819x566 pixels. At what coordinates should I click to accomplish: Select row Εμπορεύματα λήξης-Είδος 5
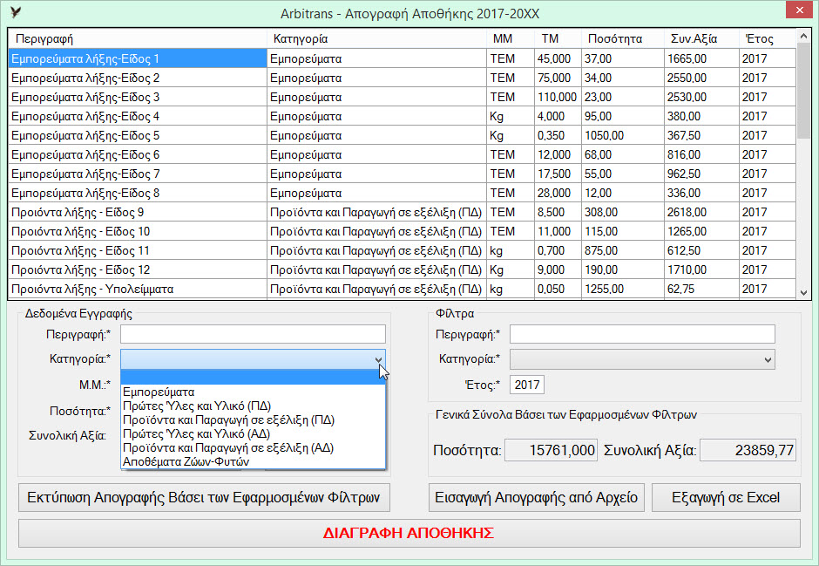click(x=403, y=135)
